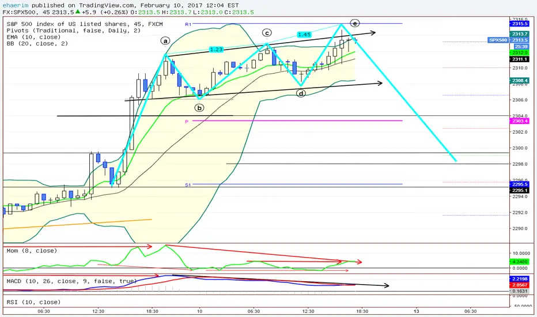Viewport: 537px width, 317px height.
Task: Click the black 2311.1 price tag
Action: 520,59
